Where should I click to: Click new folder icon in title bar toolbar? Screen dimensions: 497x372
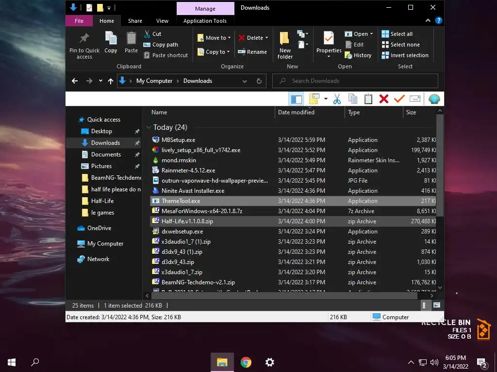pos(100,8)
